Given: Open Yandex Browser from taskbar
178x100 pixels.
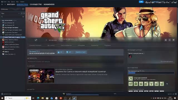Looking at the screenshot, I should click(56, 98).
